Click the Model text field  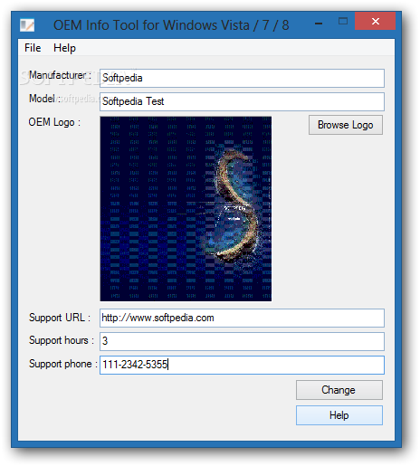pyautogui.click(x=242, y=101)
